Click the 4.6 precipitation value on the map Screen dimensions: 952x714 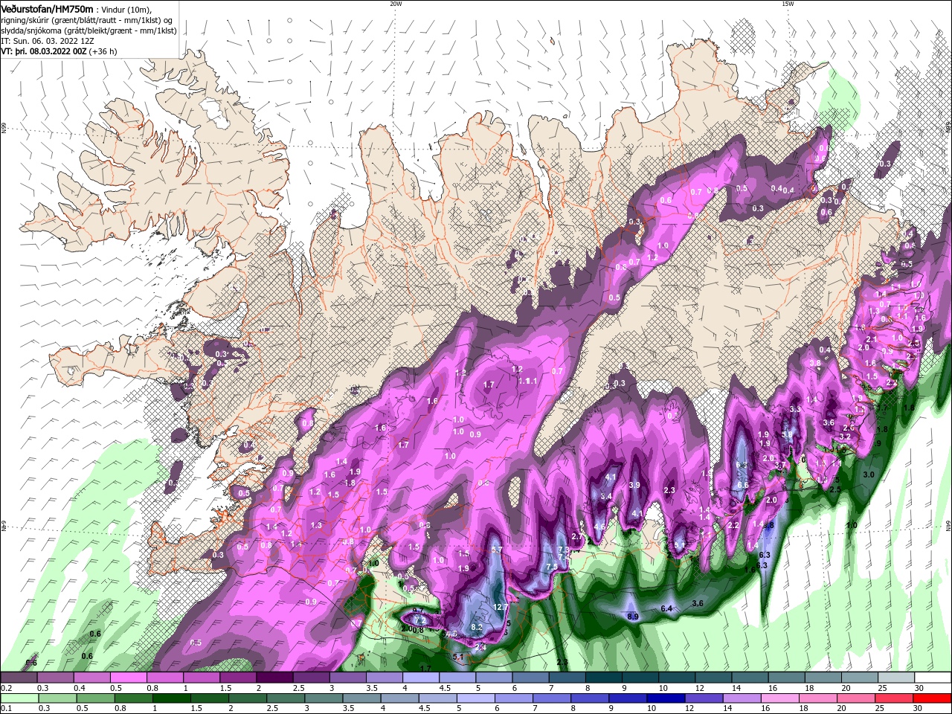point(599,527)
